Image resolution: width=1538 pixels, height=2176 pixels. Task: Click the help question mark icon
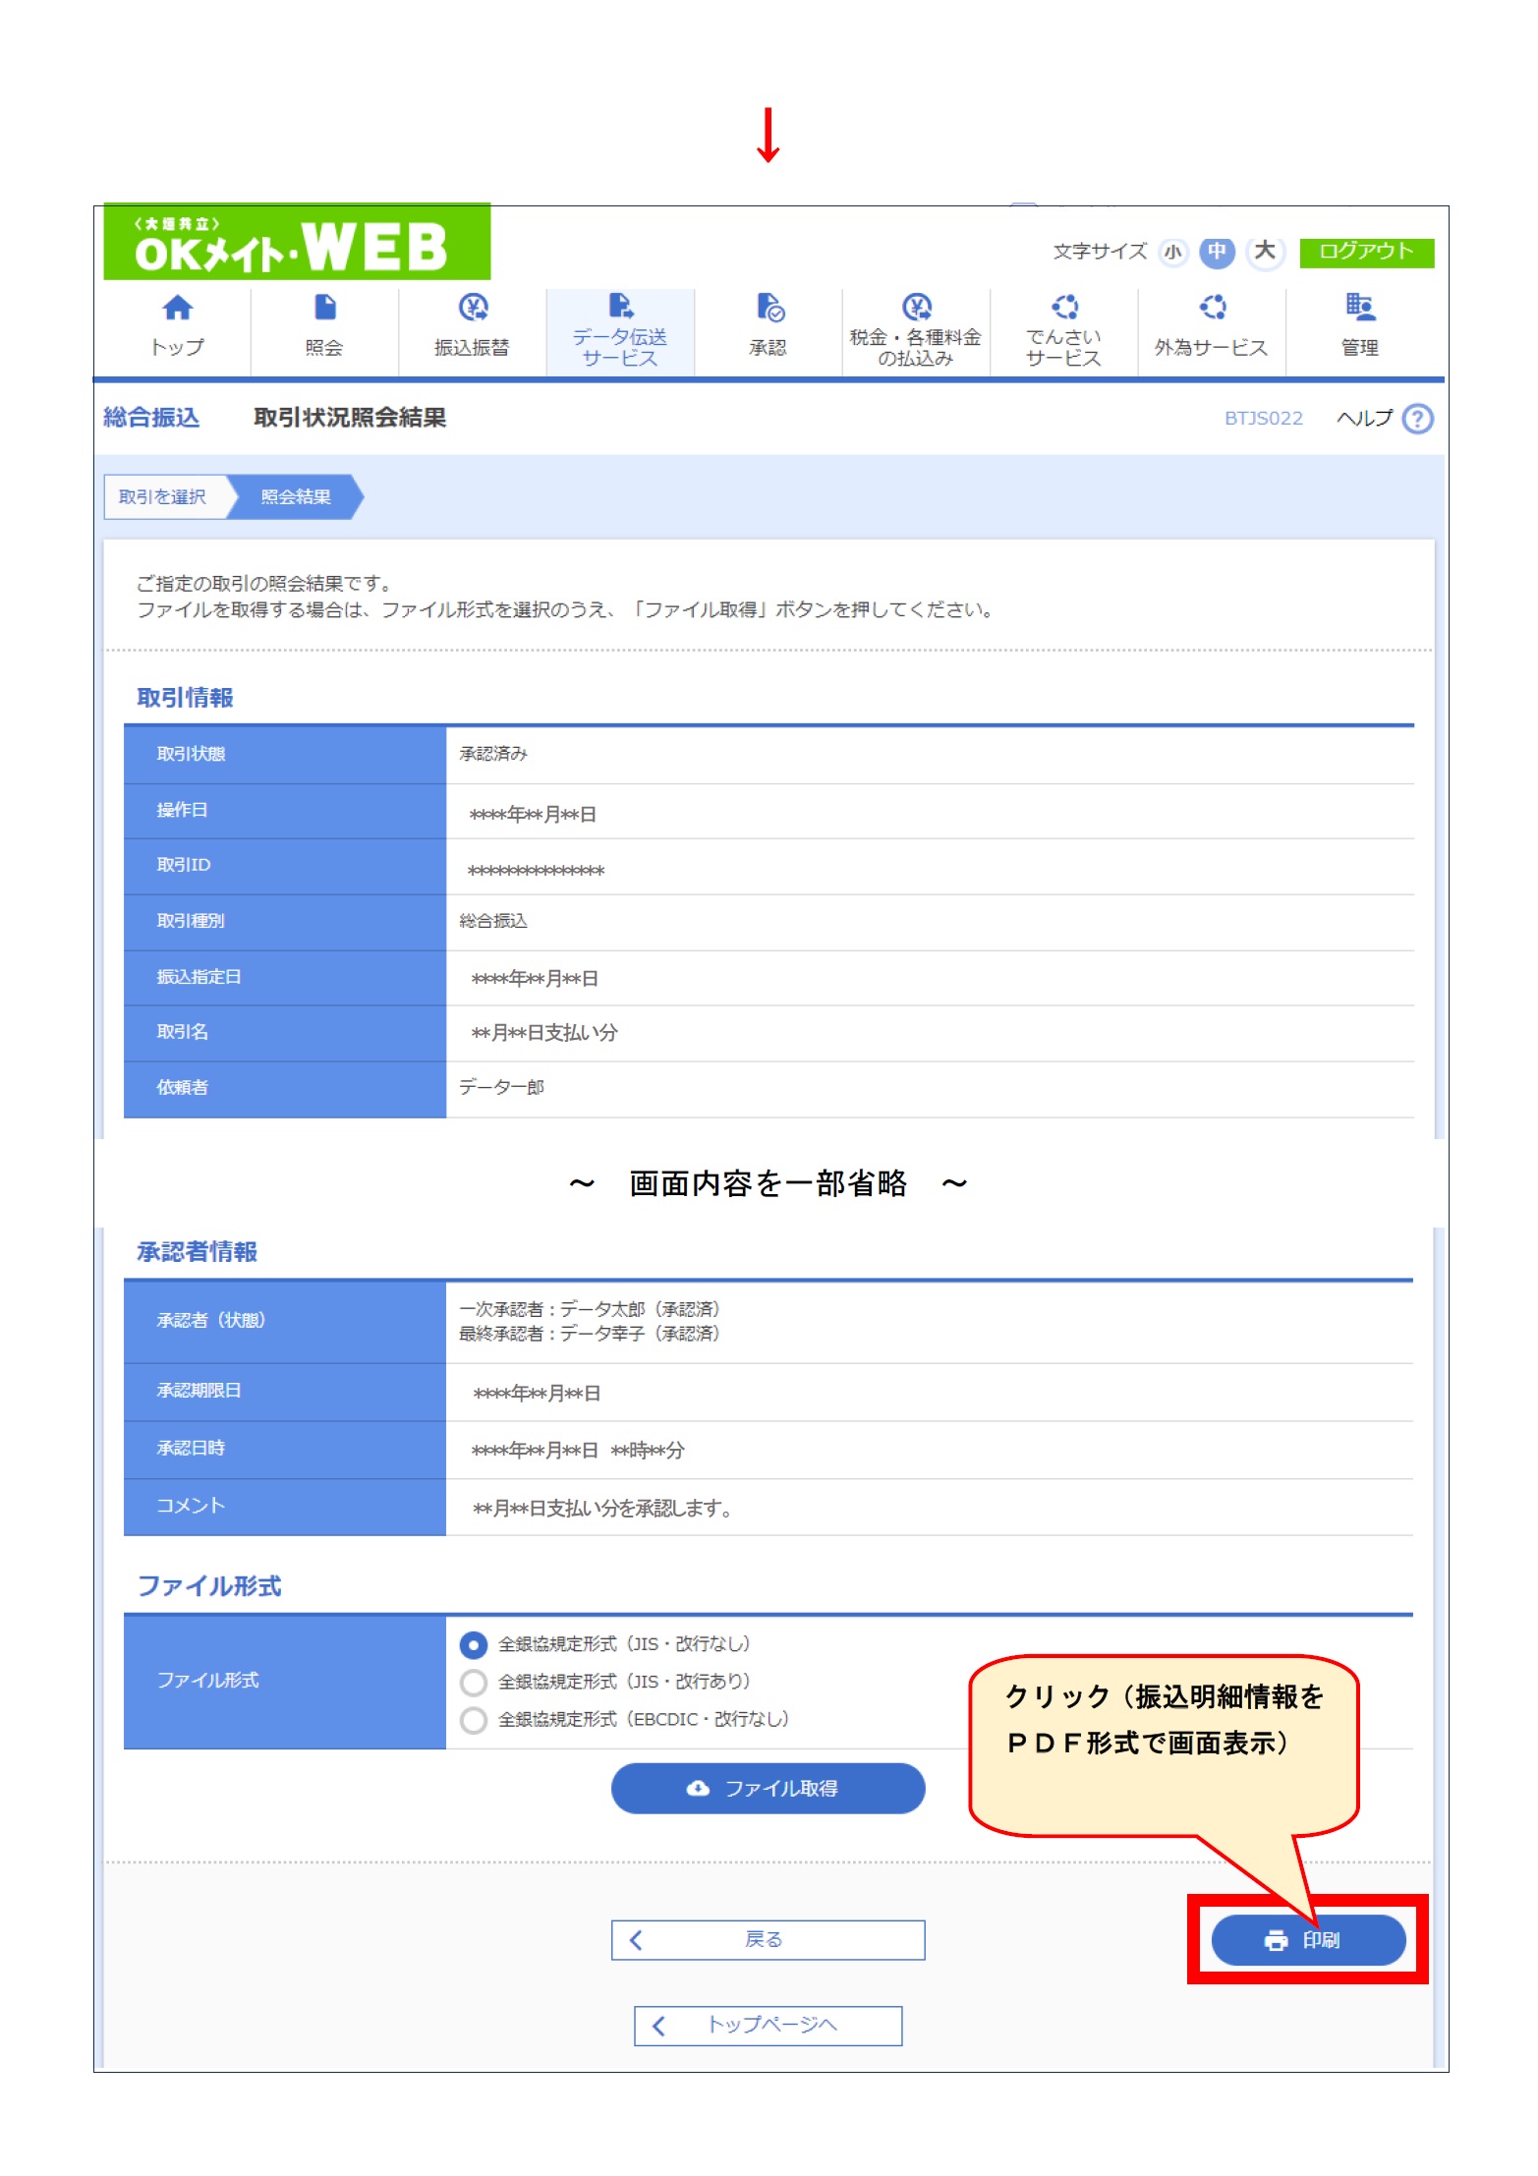[1417, 419]
